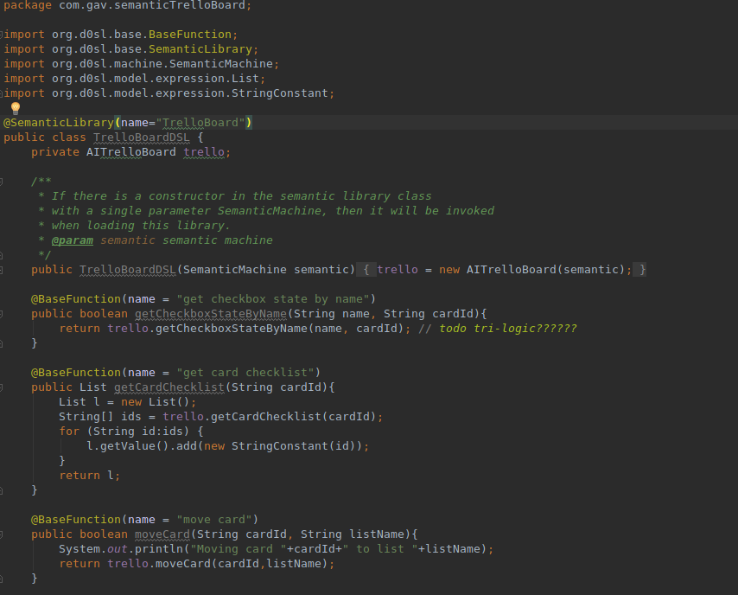The image size is (738, 595).
Task: Click the package name com.gav.semanticTrelloBoard
Action: click(152, 6)
